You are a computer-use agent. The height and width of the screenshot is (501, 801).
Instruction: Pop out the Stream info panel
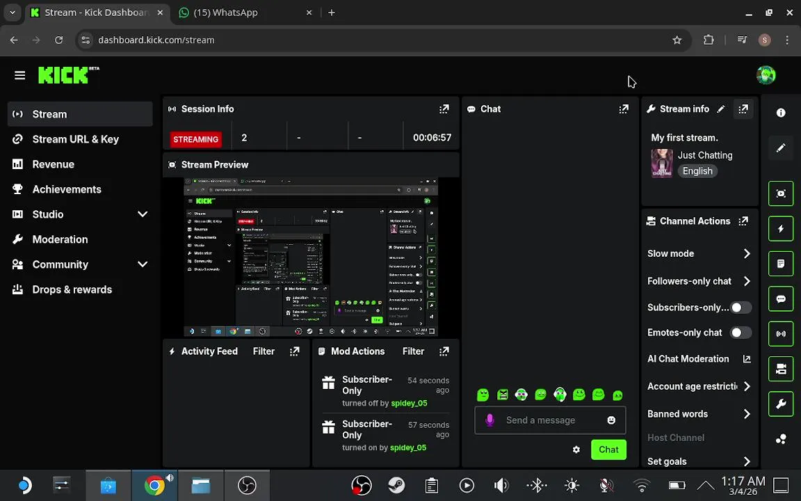point(743,109)
